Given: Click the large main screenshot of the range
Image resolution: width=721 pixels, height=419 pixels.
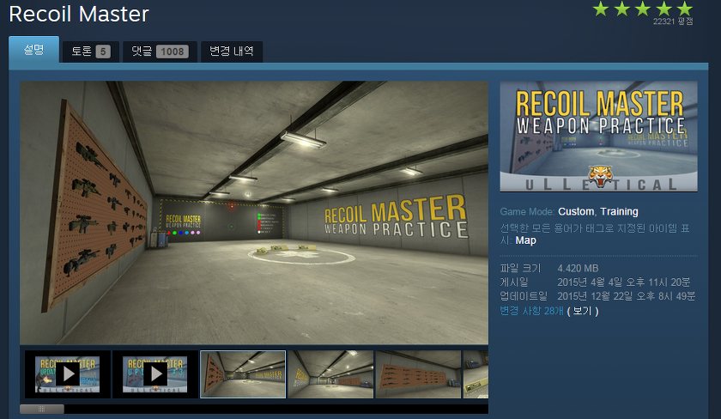Looking at the screenshot, I should tap(254, 213).
